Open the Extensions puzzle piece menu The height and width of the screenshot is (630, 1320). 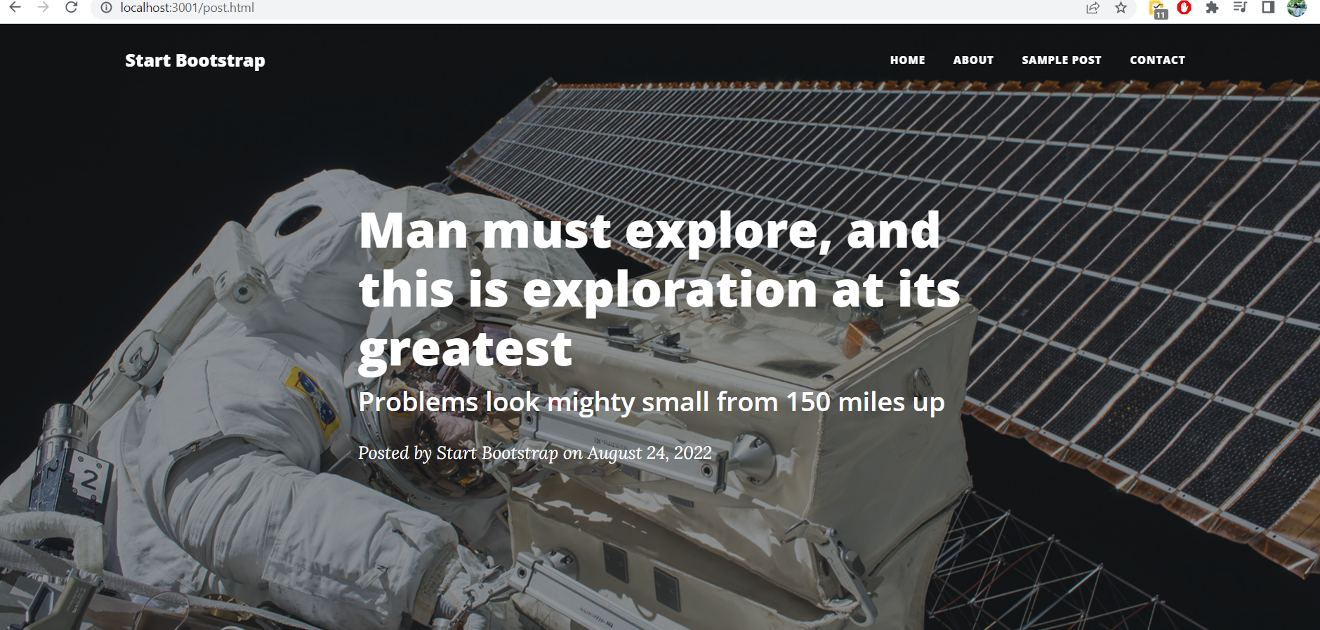point(1212,8)
